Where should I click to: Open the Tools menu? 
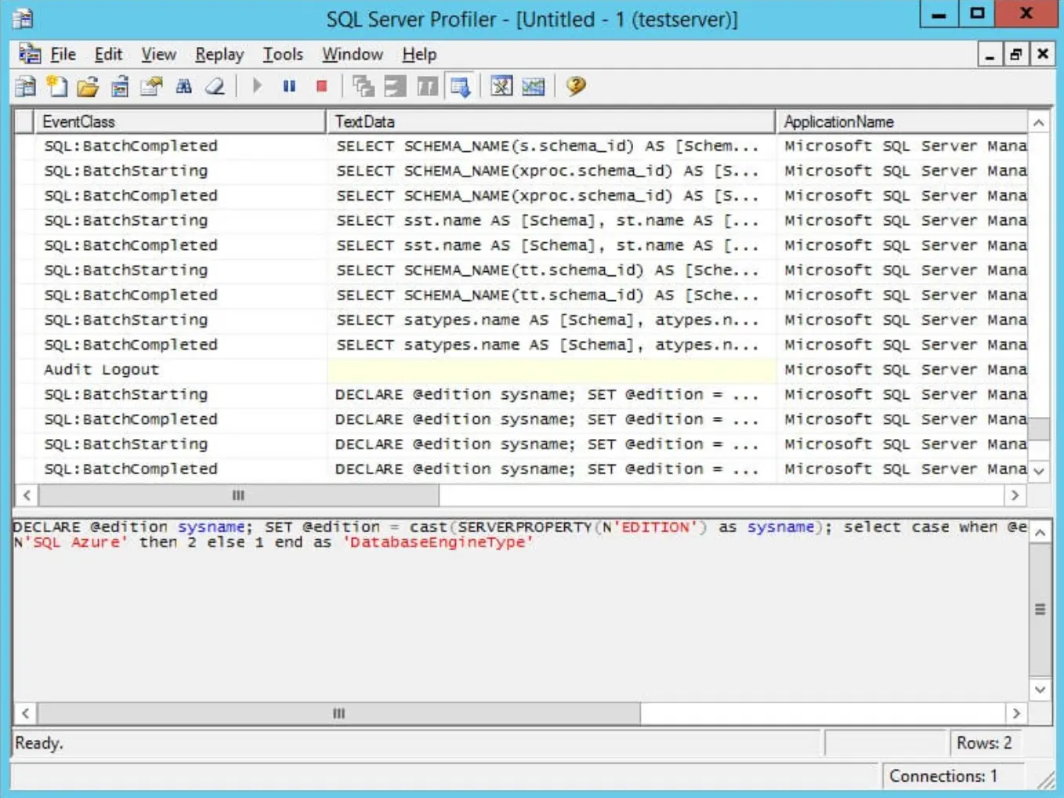pos(284,54)
